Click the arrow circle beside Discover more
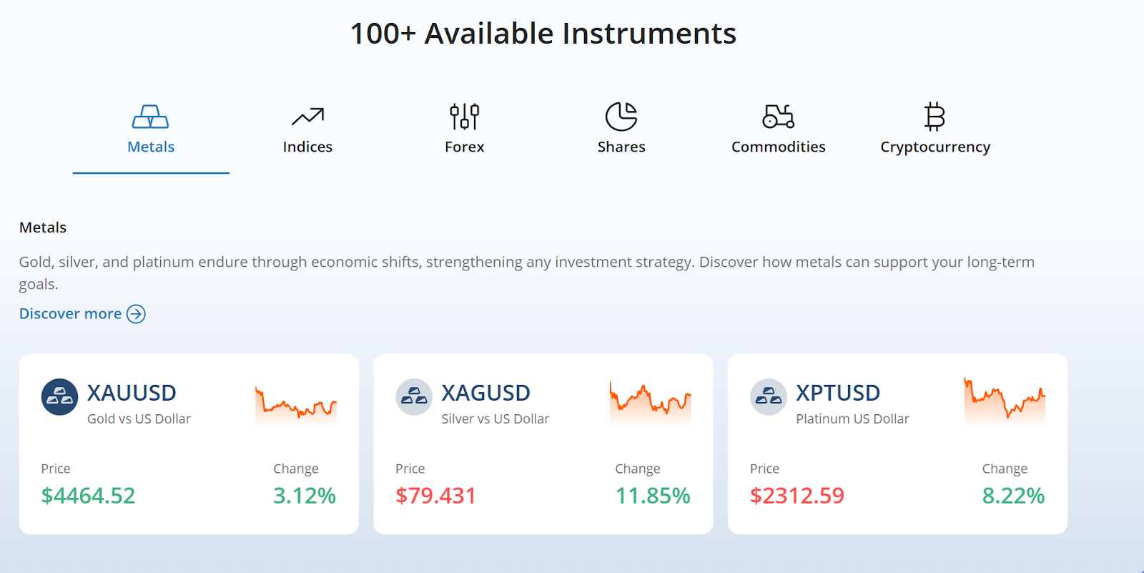The width and height of the screenshot is (1144, 573). (x=136, y=314)
